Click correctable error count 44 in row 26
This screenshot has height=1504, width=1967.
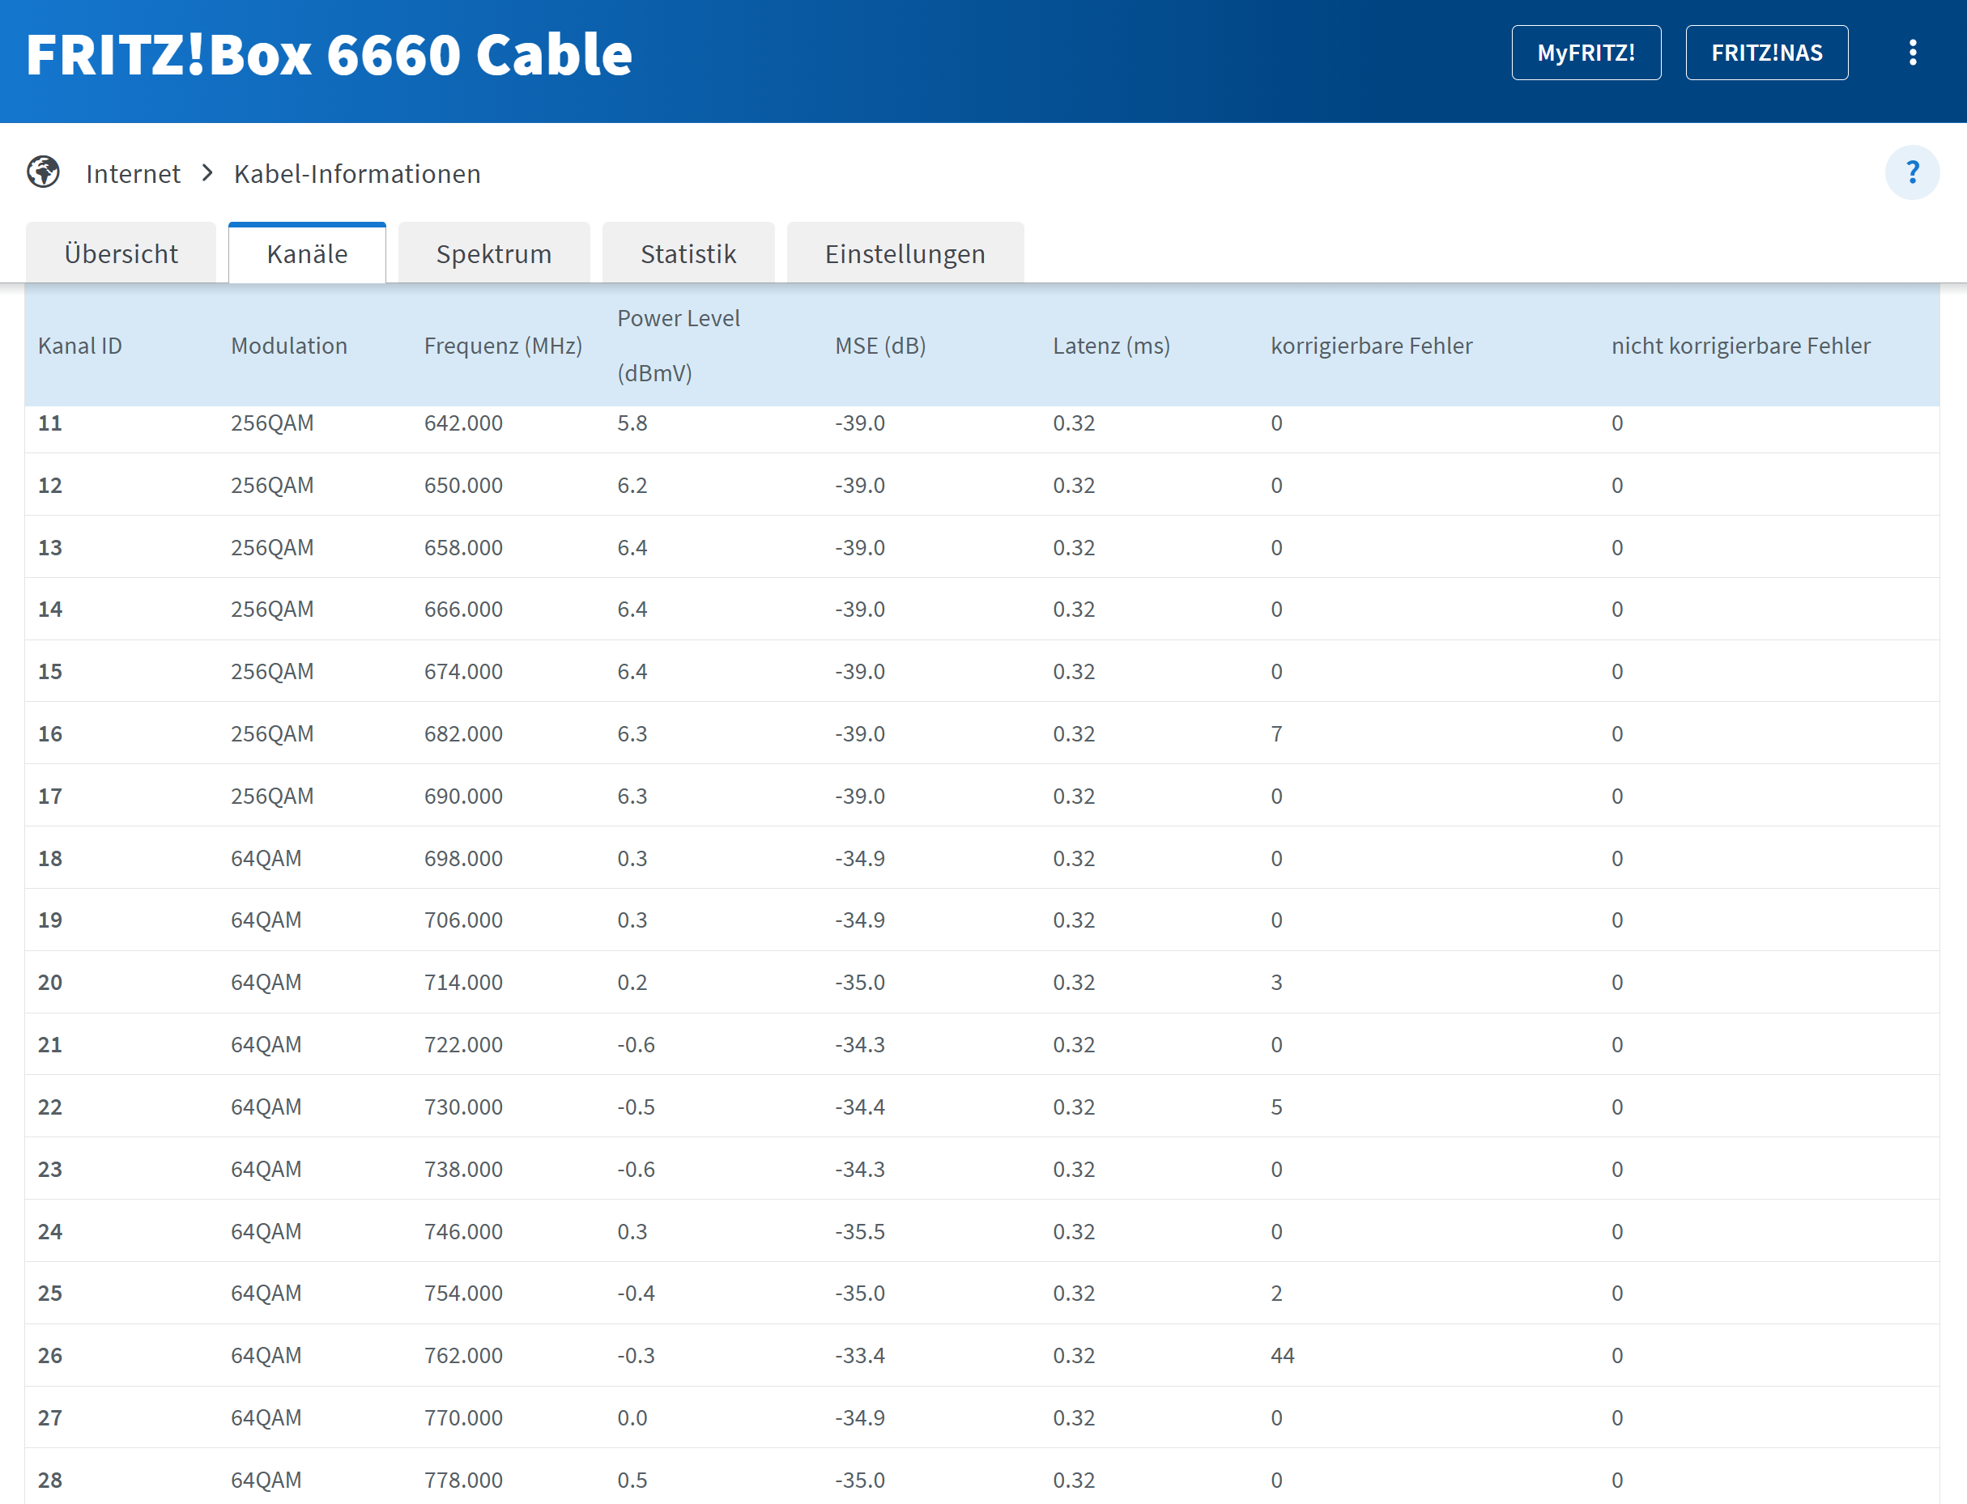click(x=1283, y=1355)
